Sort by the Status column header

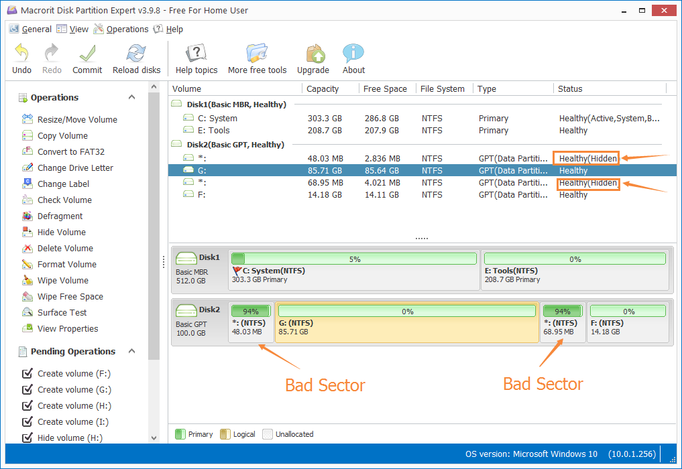(610, 88)
